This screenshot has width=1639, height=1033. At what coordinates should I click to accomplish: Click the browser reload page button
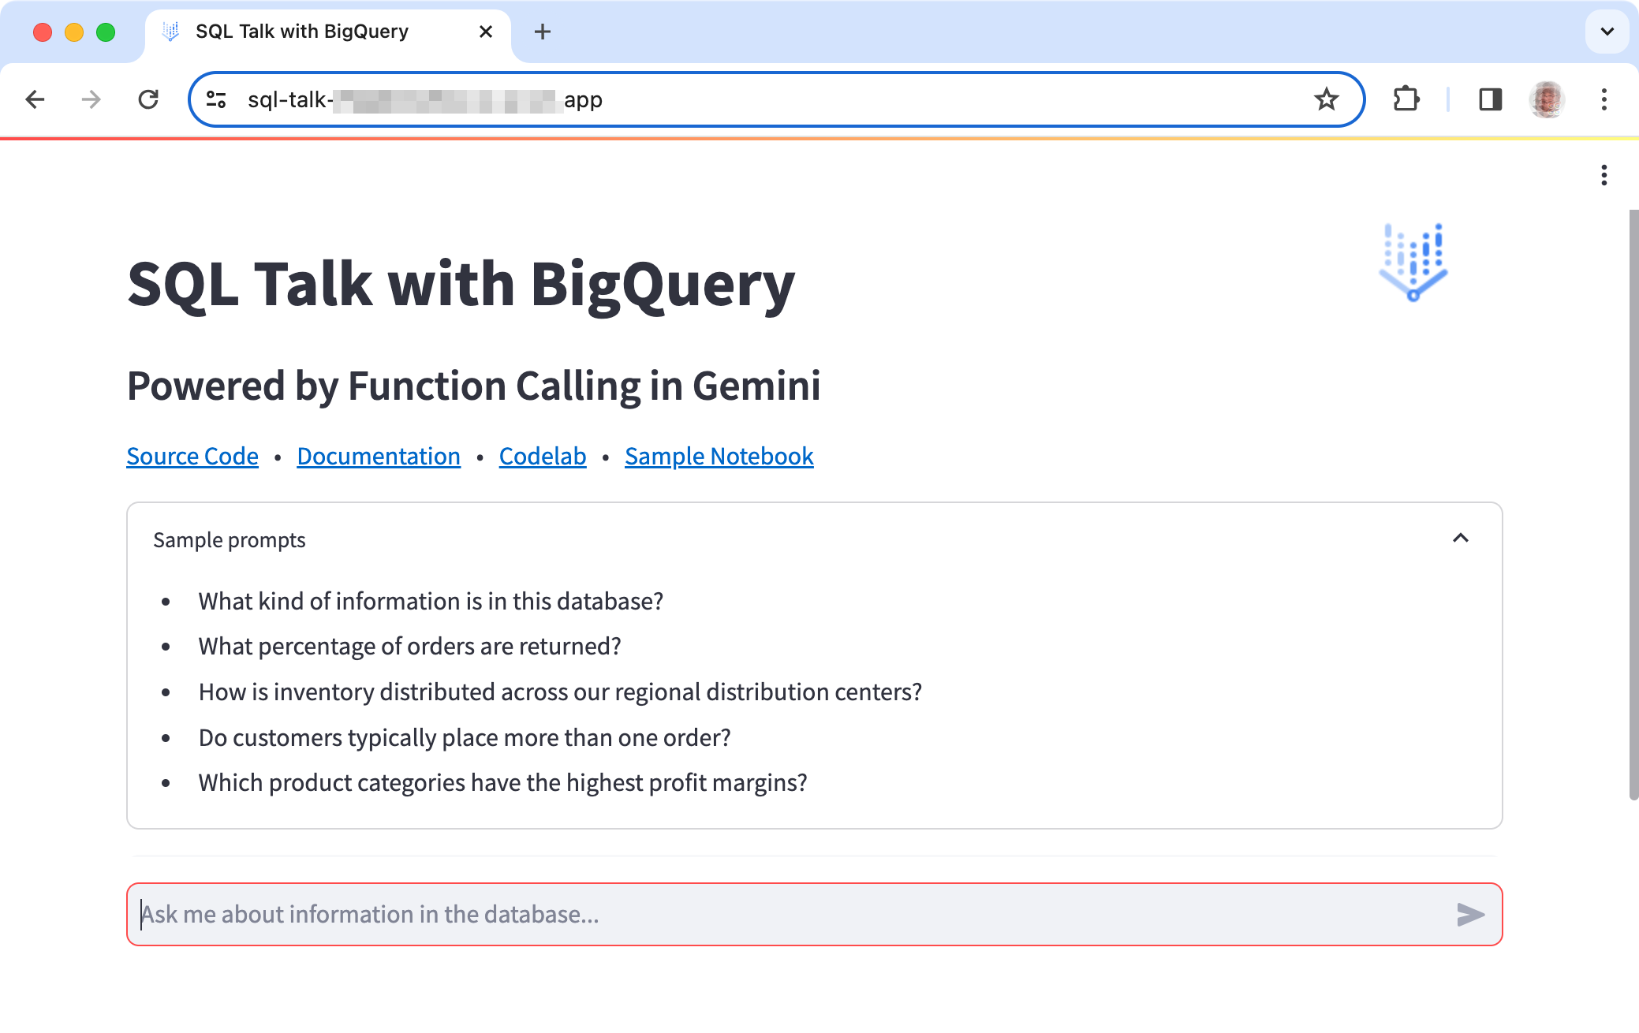pos(149,100)
